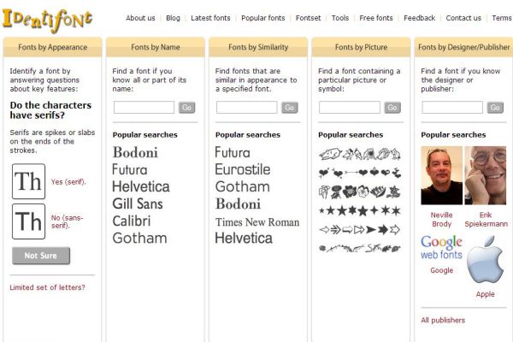Click Go under Fonts by Name
This screenshot has width=513, height=342.
point(186,108)
